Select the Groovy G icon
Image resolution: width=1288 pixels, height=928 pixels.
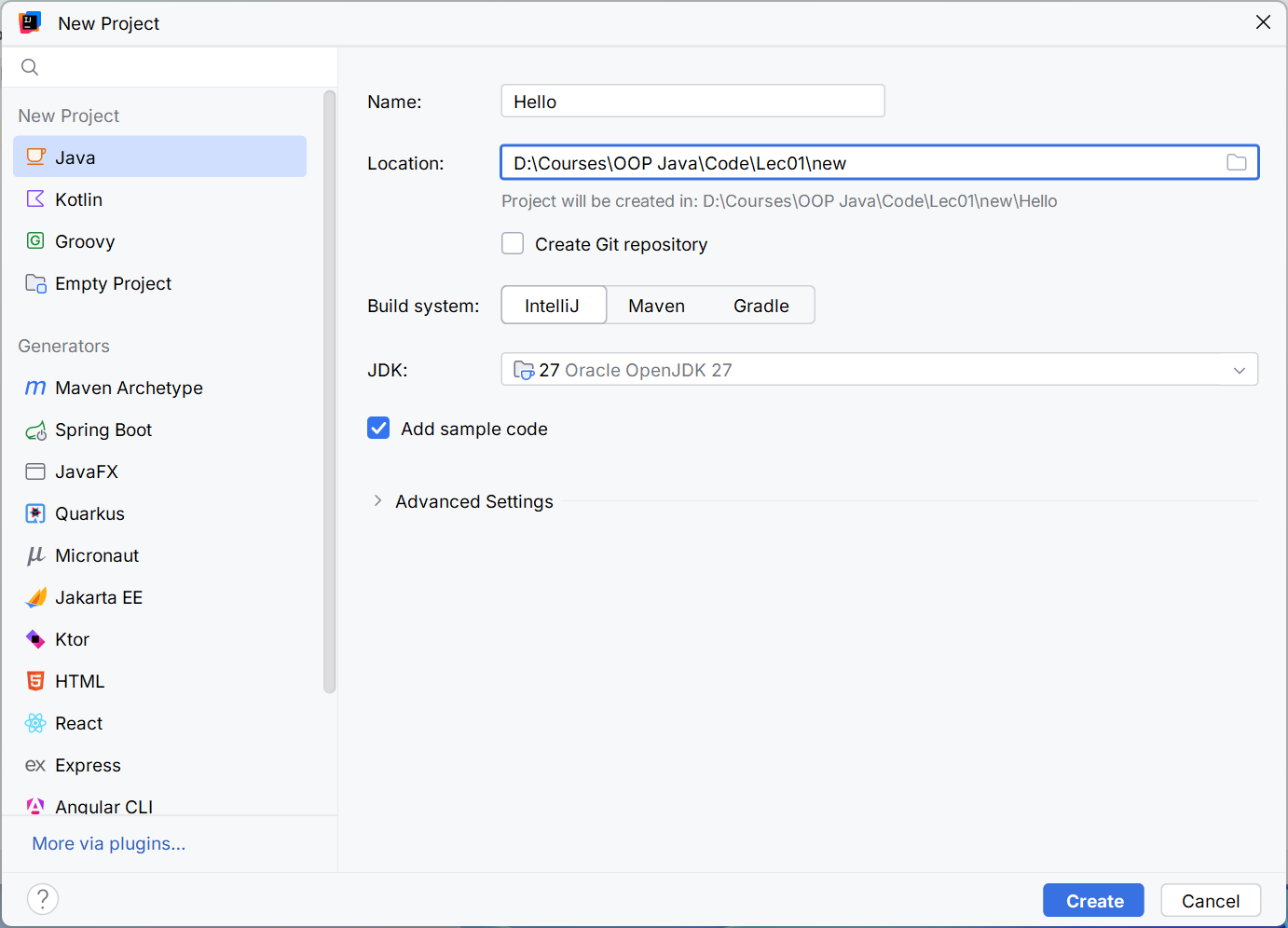pyautogui.click(x=35, y=240)
